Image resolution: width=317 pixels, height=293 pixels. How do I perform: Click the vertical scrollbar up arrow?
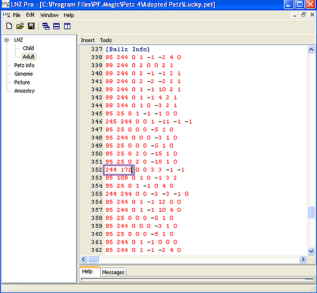click(311, 49)
